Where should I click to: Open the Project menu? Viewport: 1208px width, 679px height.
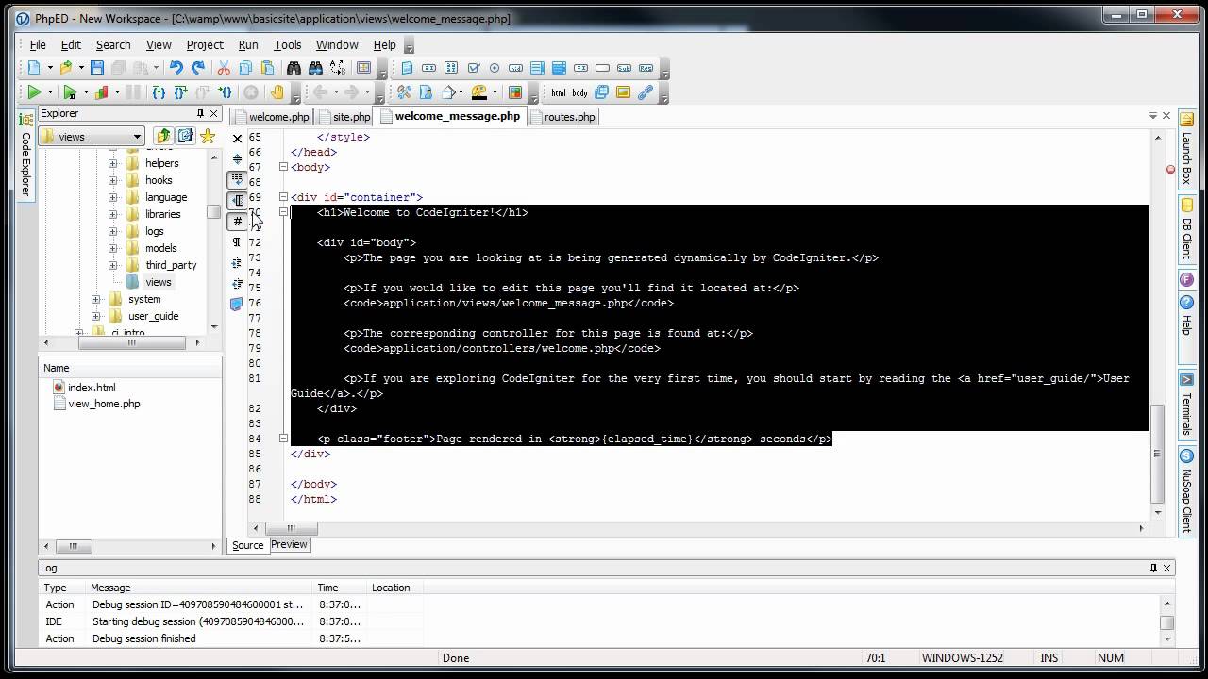205,44
